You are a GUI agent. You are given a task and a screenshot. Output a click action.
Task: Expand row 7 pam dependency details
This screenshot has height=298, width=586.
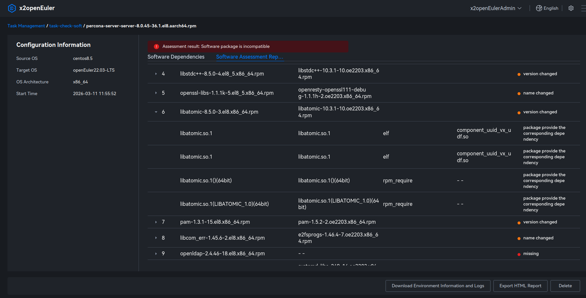click(156, 222)
